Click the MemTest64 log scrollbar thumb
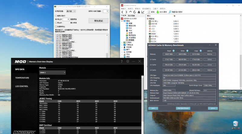Screen dimensions: 242x134 tap(107, 55)
